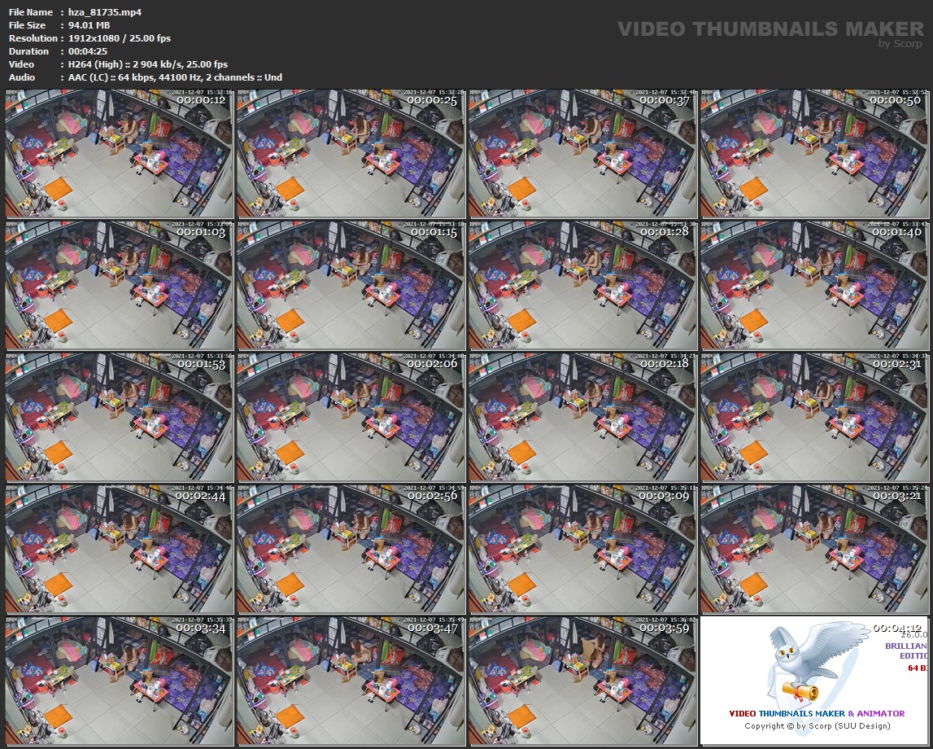Select the thumbnail stamped 00:03:34
Viewport: 933px width, 749px height.
(120, 681)
